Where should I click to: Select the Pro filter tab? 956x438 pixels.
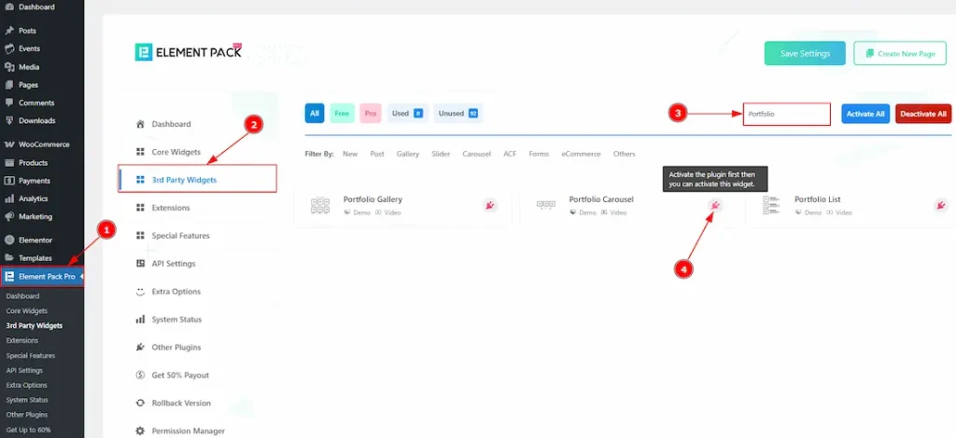click(371, 114)
